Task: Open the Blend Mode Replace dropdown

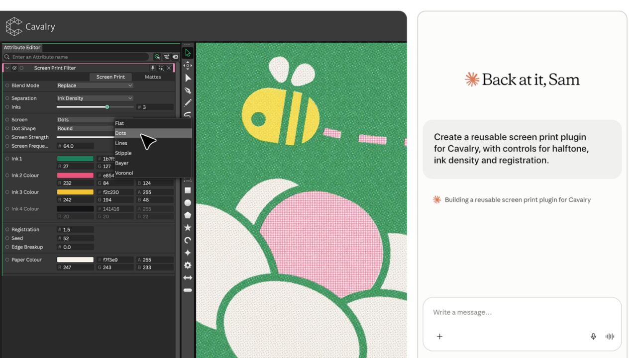Action: (x=95, y=86)
